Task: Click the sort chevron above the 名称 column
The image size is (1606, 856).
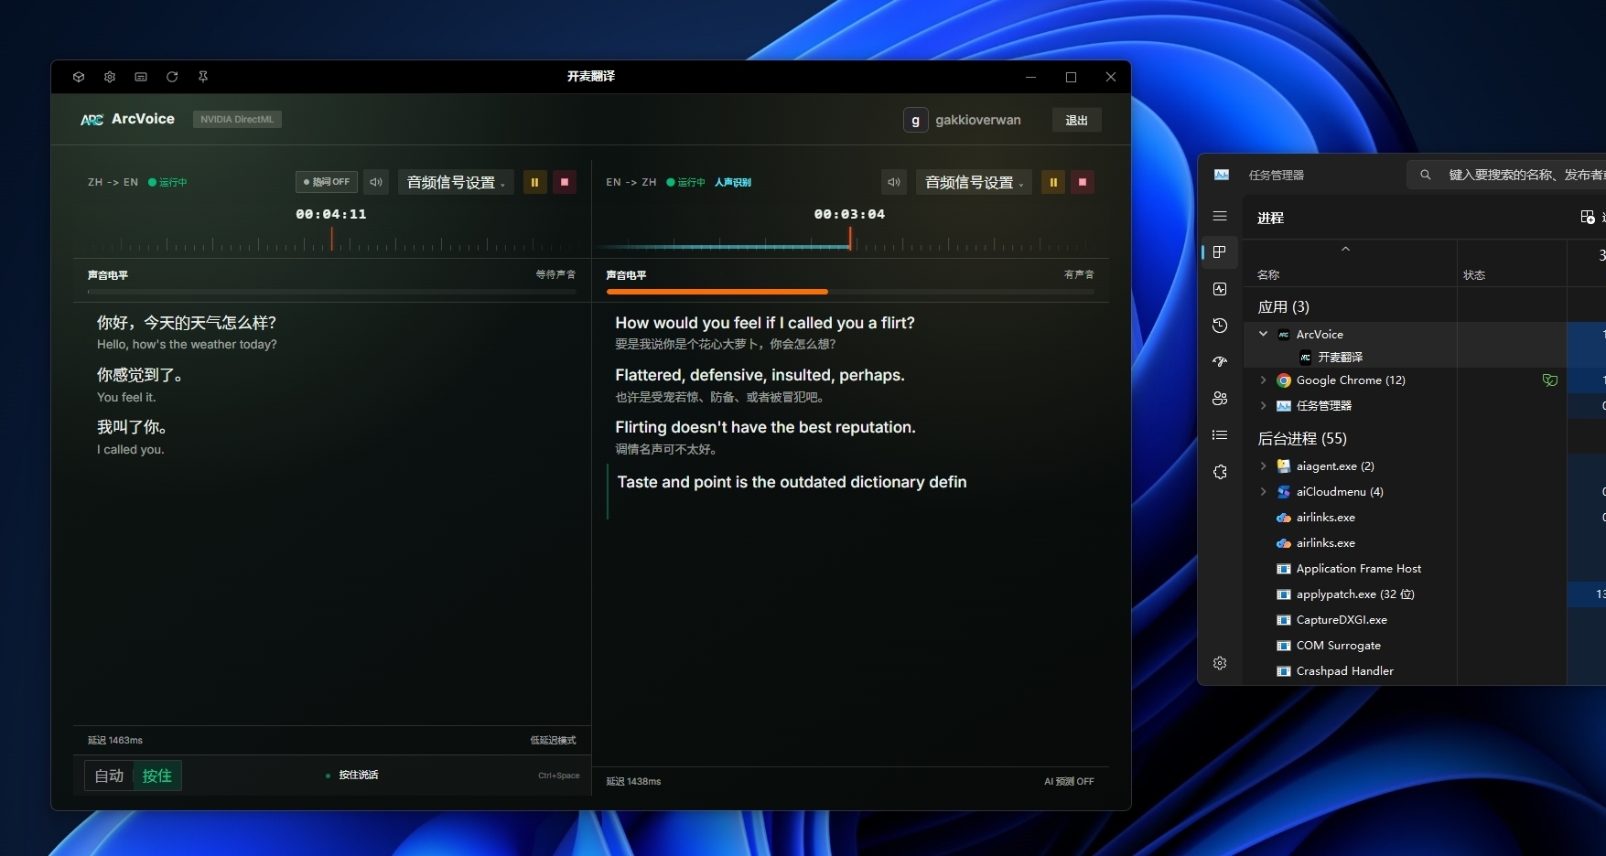Action: [x=1345, y=249]
